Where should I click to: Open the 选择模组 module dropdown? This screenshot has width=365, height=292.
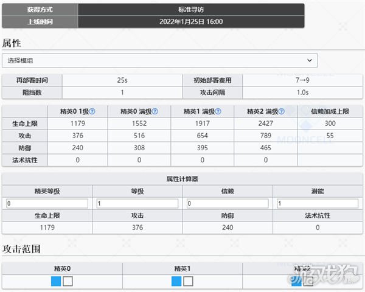(x=159, y=61)
